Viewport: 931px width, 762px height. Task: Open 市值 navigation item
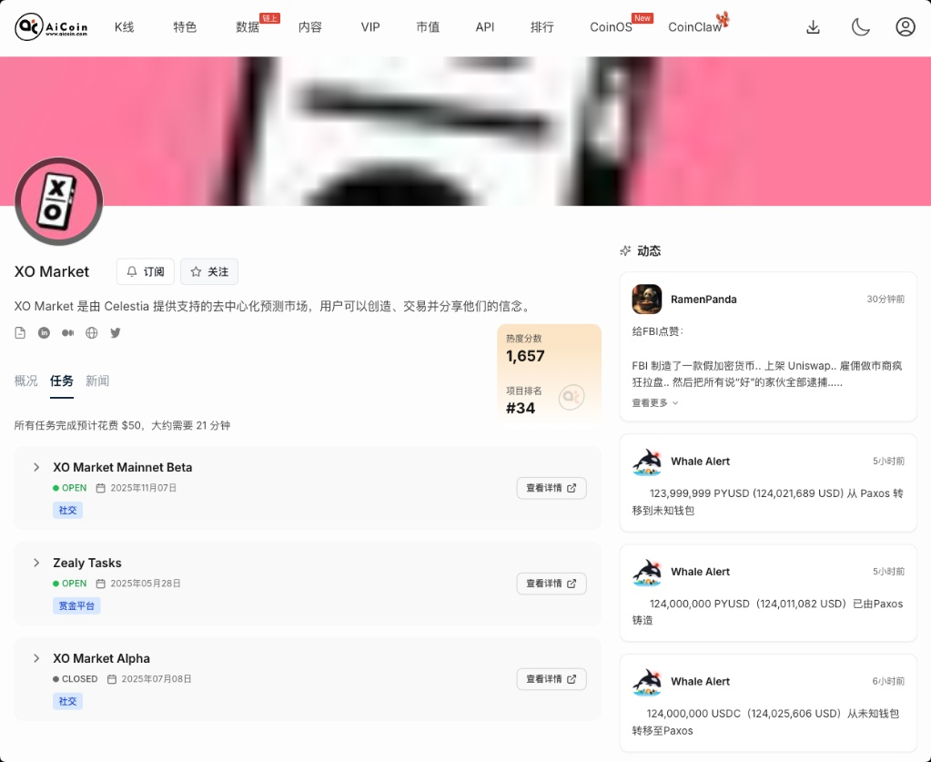[428, 27]
